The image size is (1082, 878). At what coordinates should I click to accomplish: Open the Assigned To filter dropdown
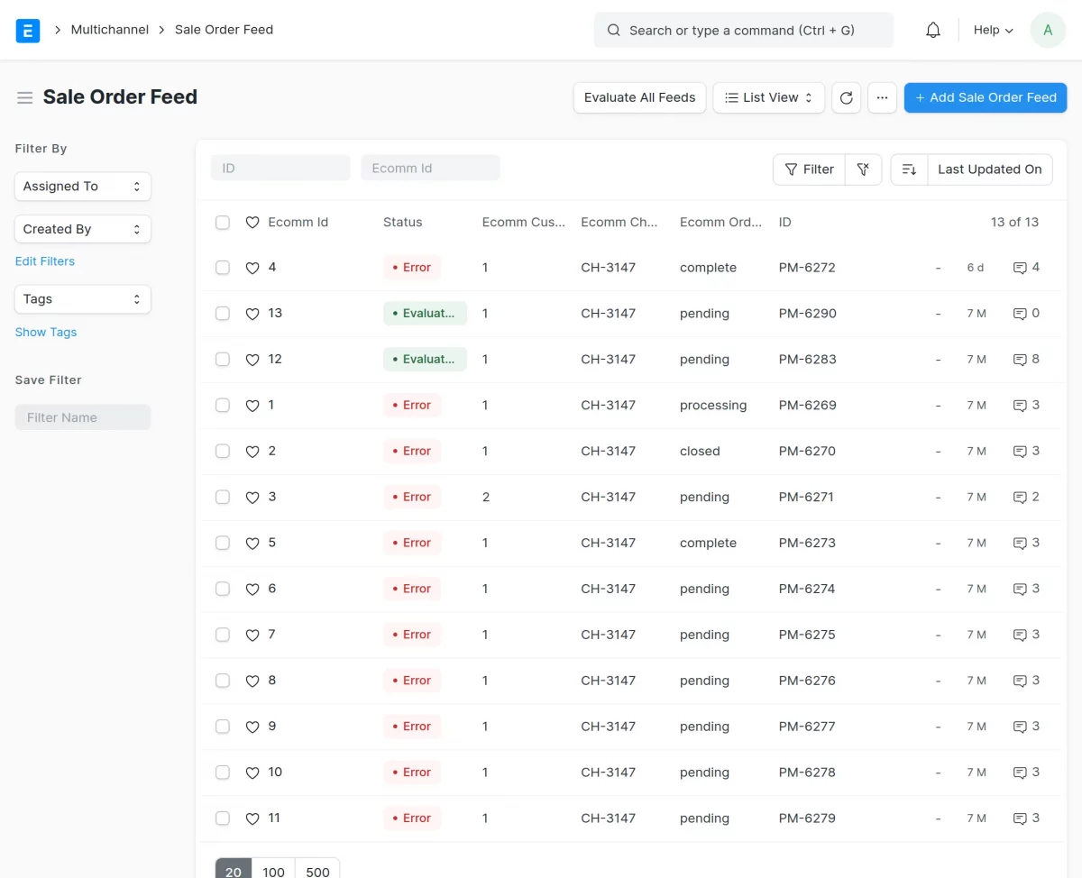[82, 186]
